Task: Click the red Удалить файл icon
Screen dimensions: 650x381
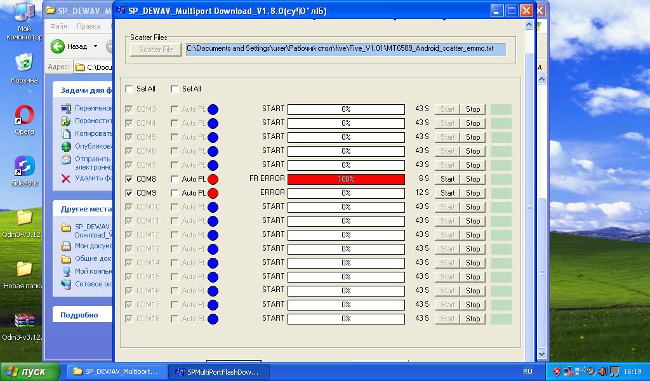Action: click(x=65, y=178)
